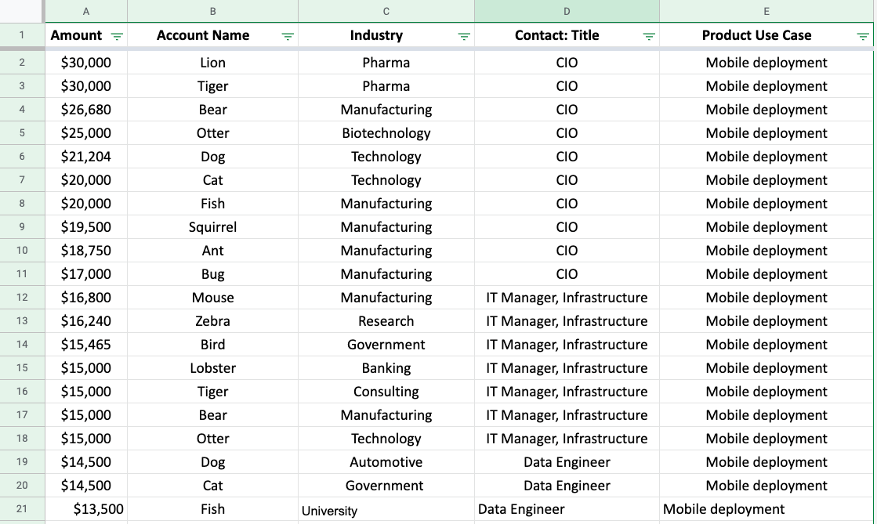The width and height of the screenshot is (877, 524).
Task: Select the Biotechnology industry cell
Action: point(386,133)
